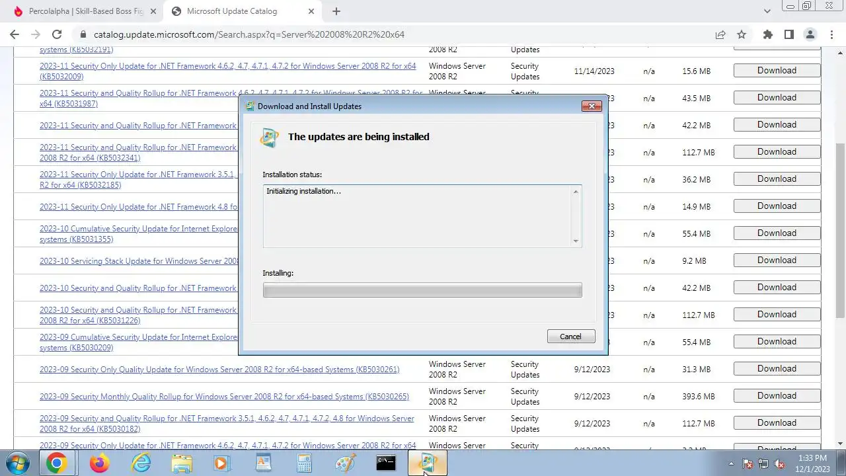Click Chrome's forward navigation arrow
Image resolution: width=846 pixels, height=476 pixels.
[x=36, y=34]
